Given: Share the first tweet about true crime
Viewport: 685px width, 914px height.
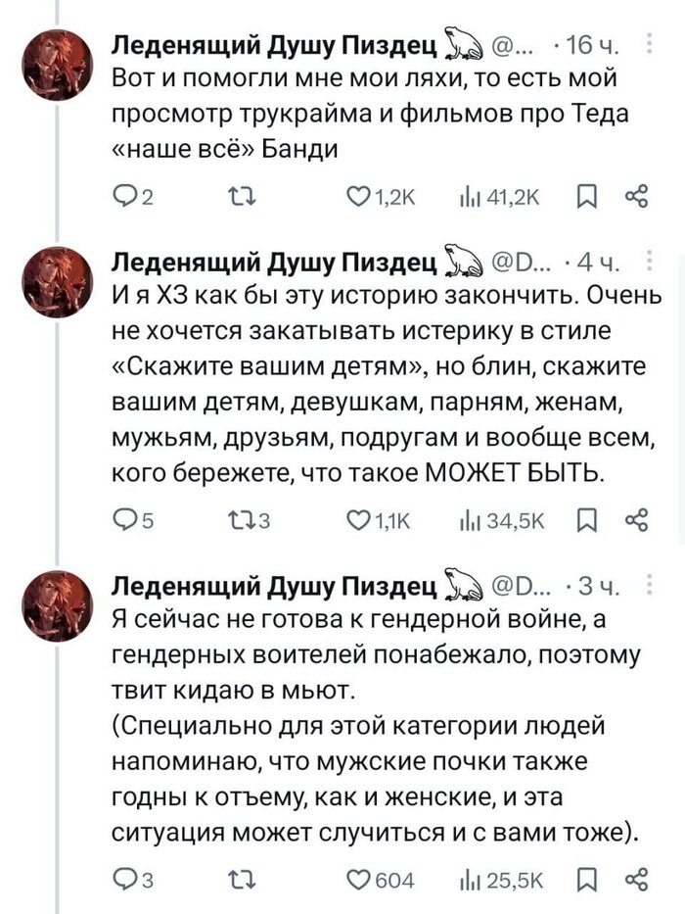Looking at the screenshot, I should 635,202.
